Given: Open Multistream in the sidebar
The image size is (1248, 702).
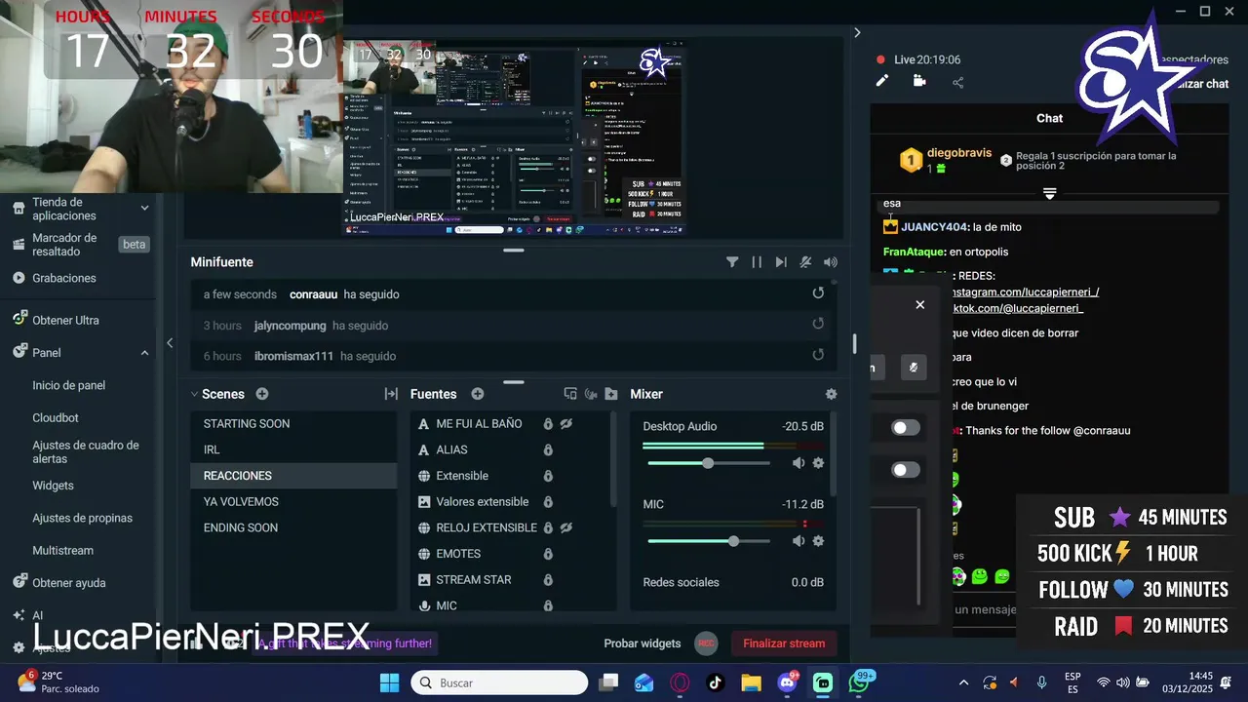Looking at the screenshot, I should coord(62,551).
